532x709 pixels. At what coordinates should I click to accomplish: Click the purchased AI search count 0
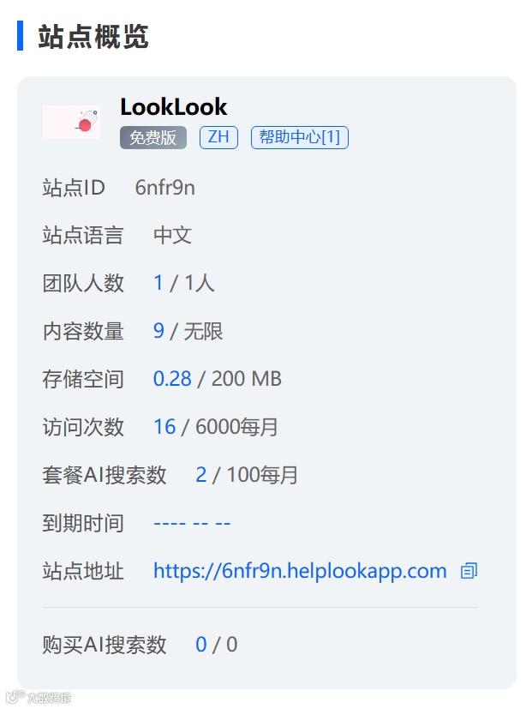(x=201, y=645)
